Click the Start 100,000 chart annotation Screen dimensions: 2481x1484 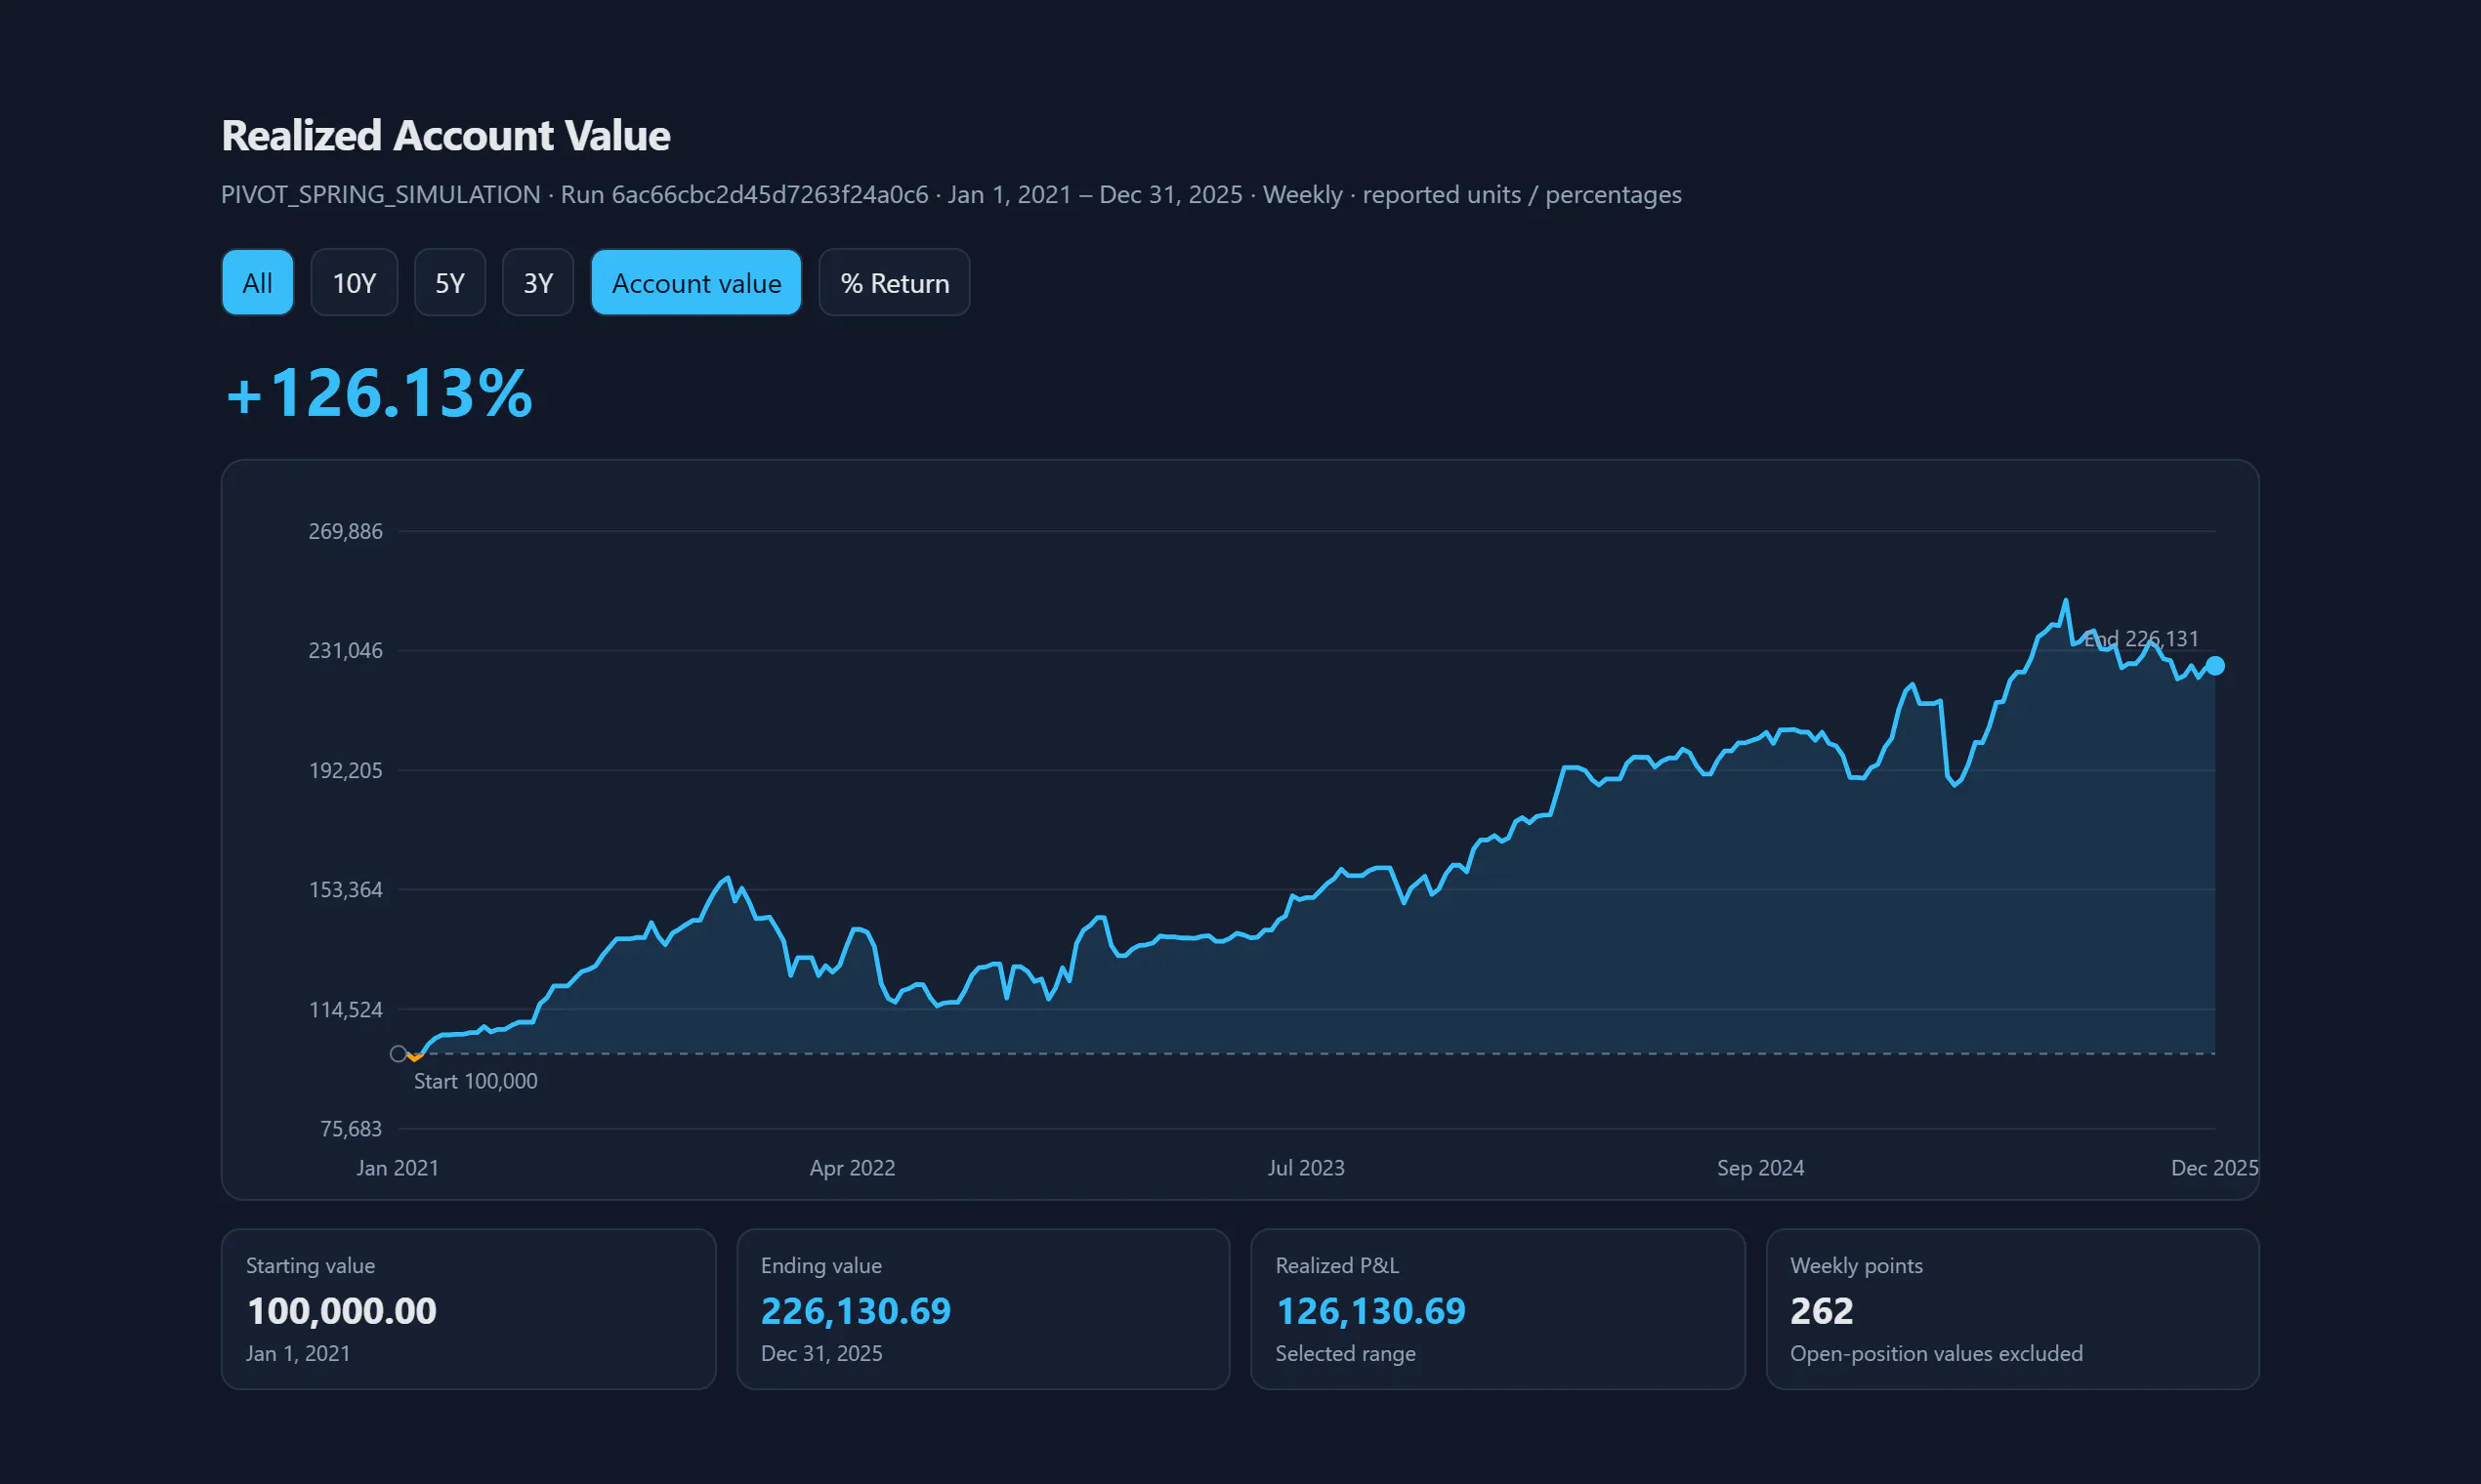[475, 1081]
